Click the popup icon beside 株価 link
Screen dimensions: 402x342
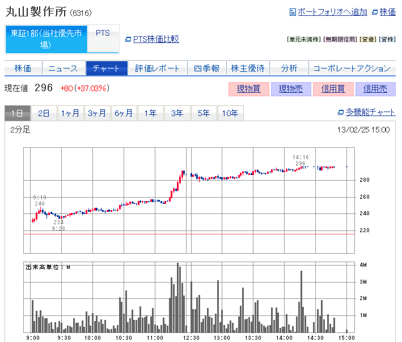click(x=375, y=12)
